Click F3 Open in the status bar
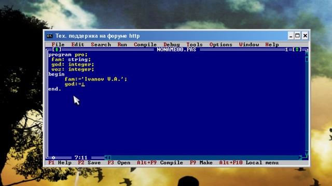Viewport: 332px width, 186px height. pyautogui.click(x=119, y=163)
